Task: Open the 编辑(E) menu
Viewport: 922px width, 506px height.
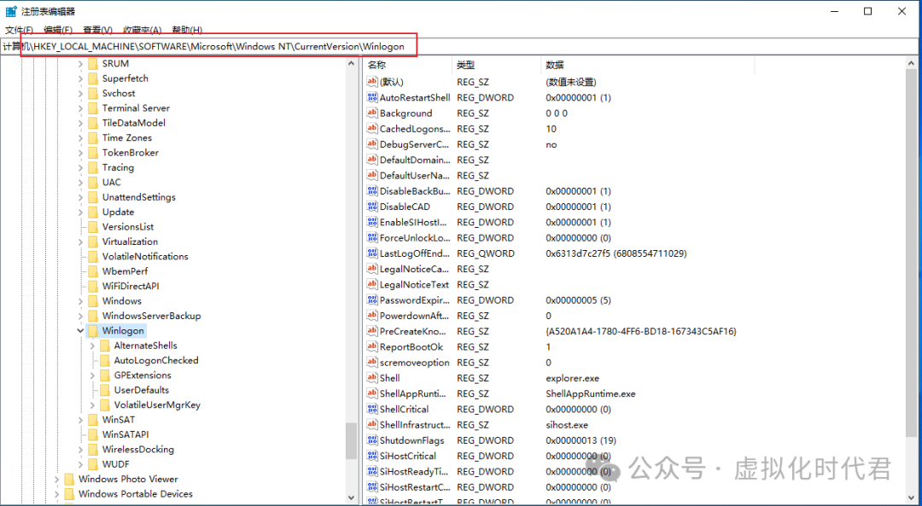Action: 58,30
